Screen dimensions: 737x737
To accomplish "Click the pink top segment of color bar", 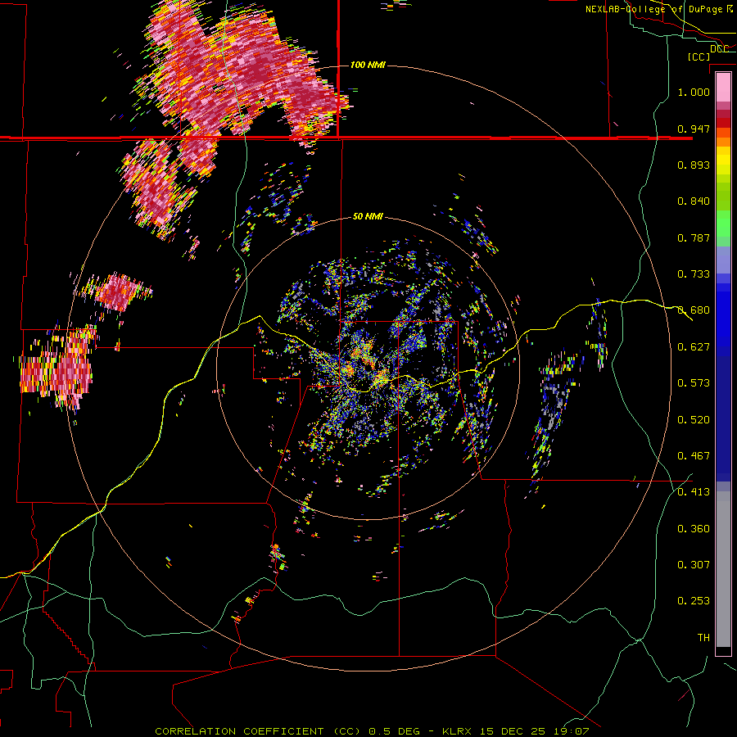I will 723,88.
